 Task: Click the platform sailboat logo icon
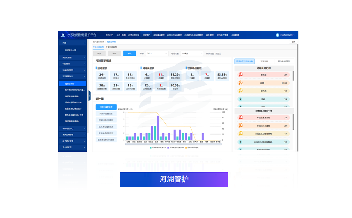pyautogui.click(x=63, y=35)
